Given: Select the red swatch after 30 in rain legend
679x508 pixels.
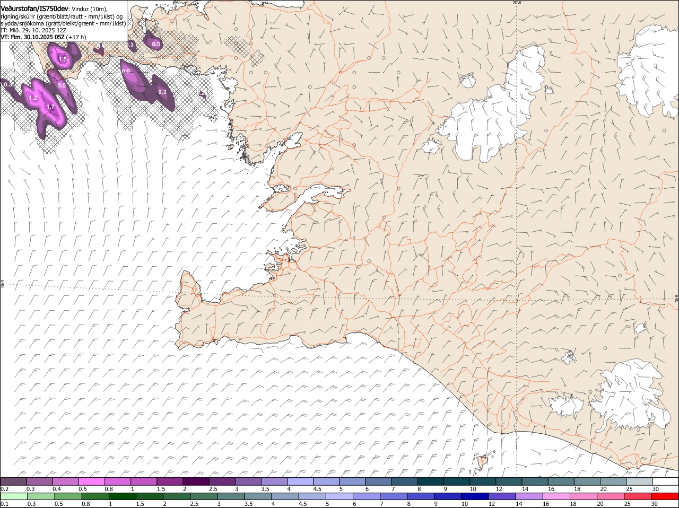Looking at the screenshot, I should pyautogui.click(x=665, y=496).
